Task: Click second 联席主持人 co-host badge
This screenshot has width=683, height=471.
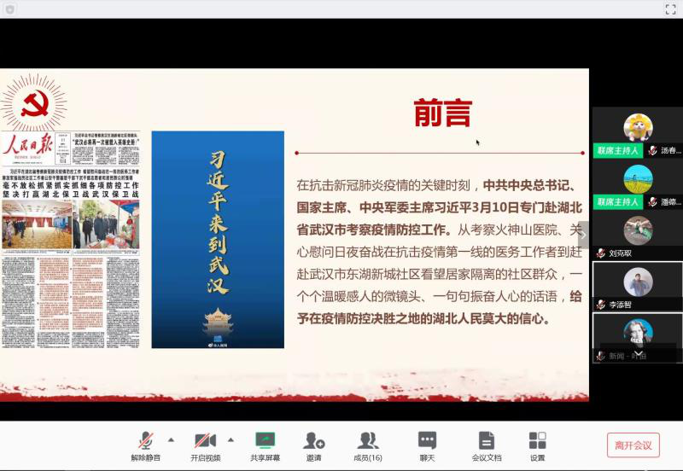Action: (x=617, y=202)
